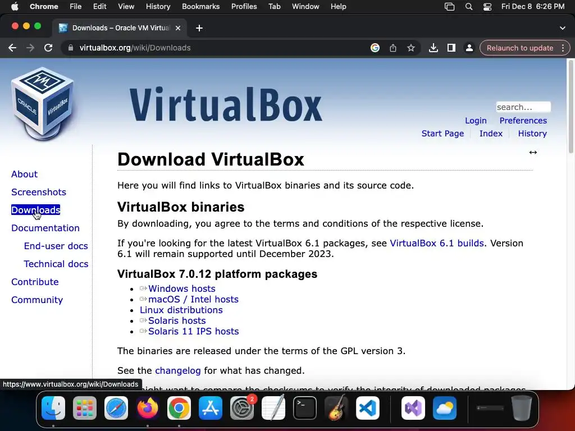This screenshot has height=431, width=575.
Task: Click the browser back arrow
Action: coord(12,48)
